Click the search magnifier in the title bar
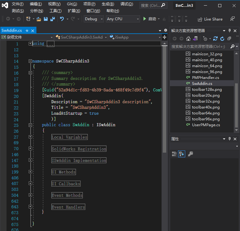 (163, 5)
